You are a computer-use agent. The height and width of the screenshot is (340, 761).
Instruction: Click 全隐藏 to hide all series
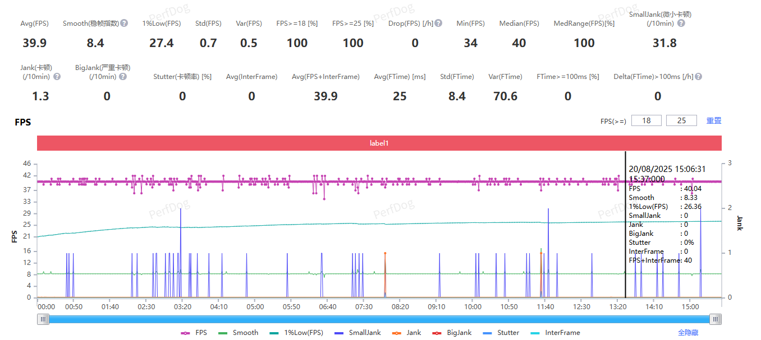688,333
